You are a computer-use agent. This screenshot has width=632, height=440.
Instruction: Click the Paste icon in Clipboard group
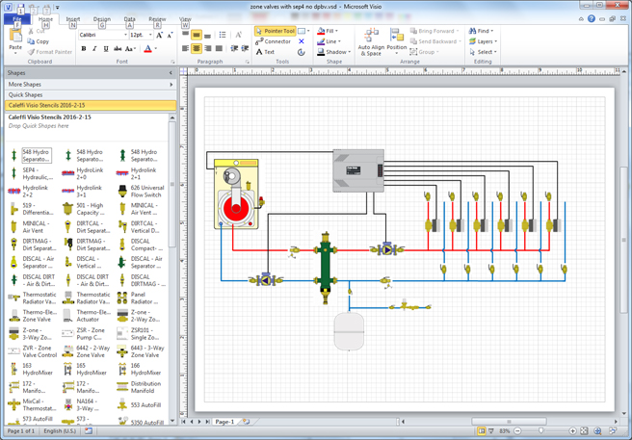(15, 38)
